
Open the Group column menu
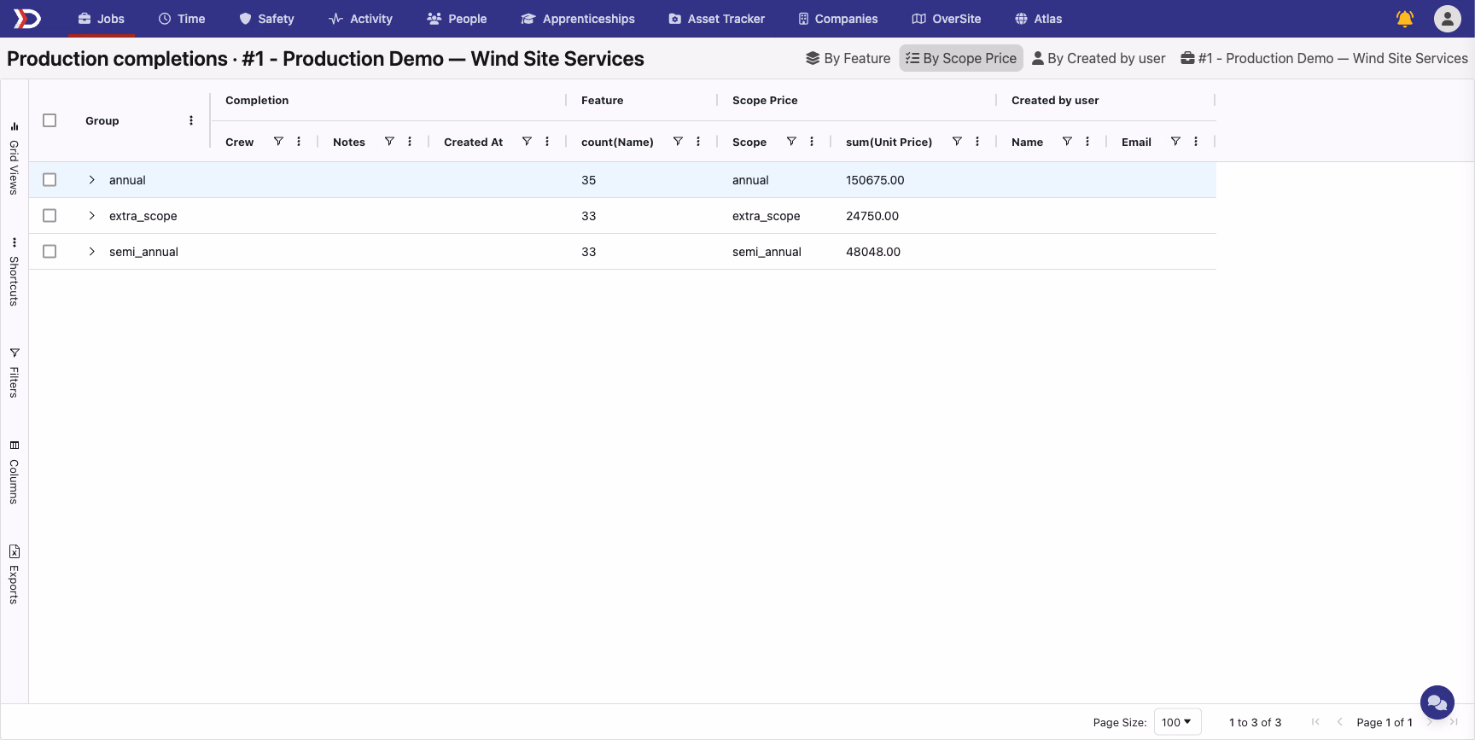pyautogui.click(x=191, y=120)
